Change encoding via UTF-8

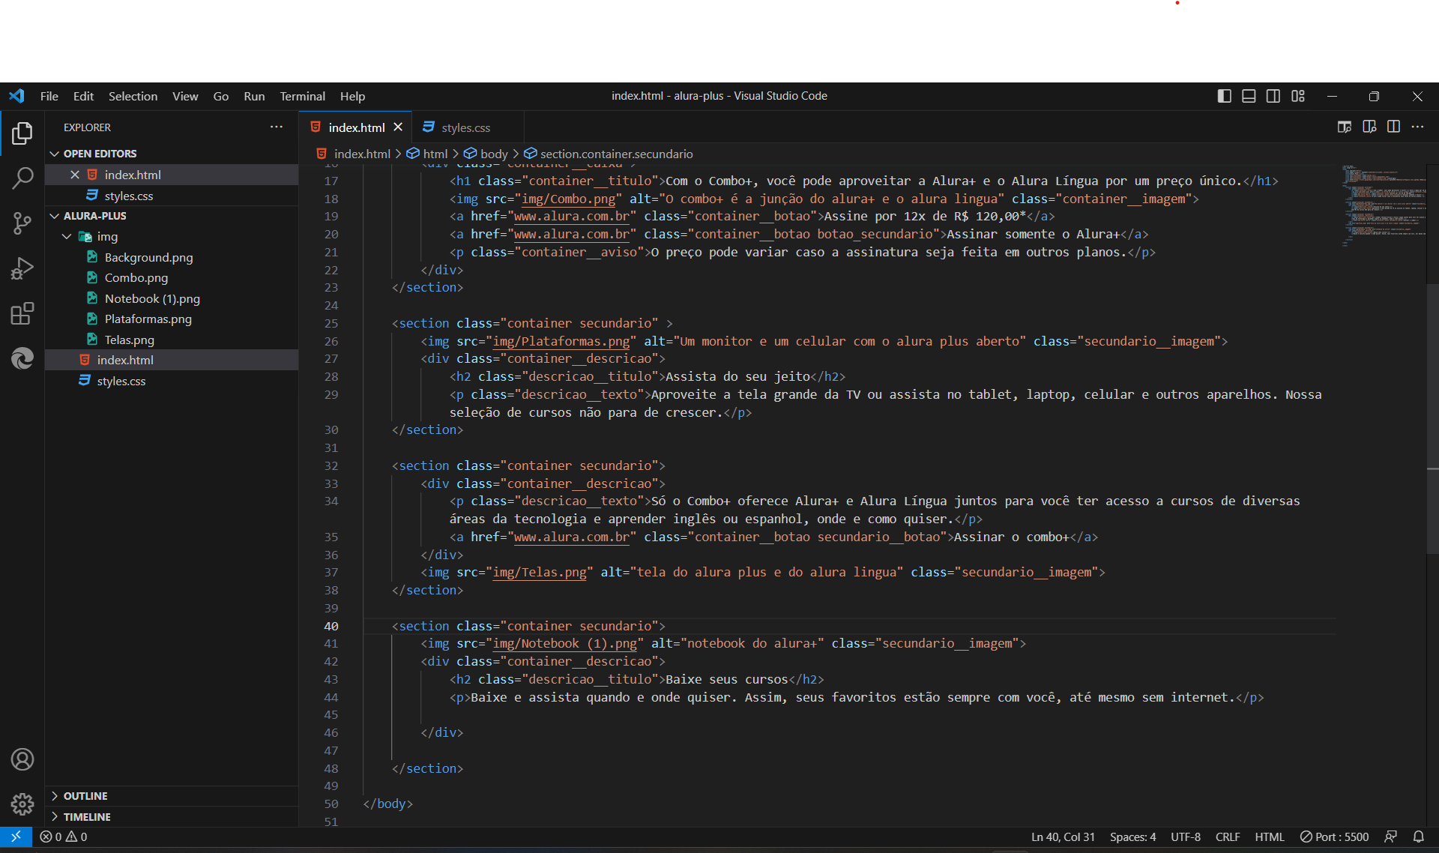pyautogui.click(x=1186, y=837)
